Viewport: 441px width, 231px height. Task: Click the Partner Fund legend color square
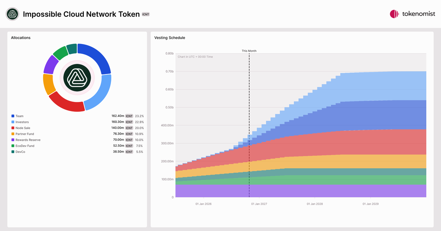click(x=13, y=134)
